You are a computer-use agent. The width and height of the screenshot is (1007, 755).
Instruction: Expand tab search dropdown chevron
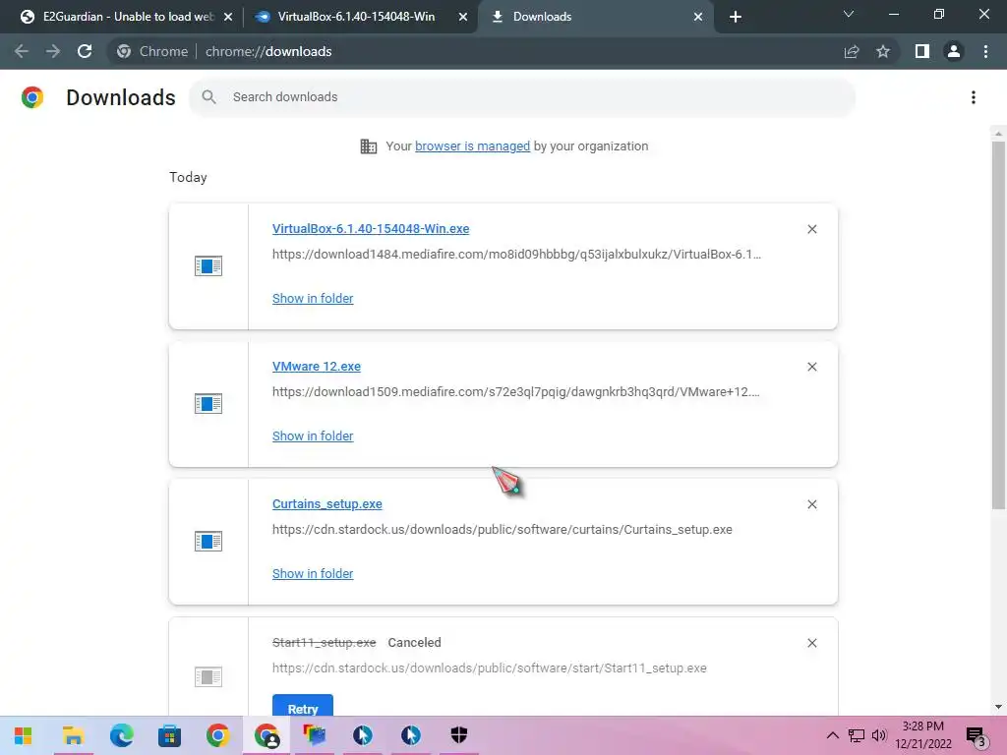849,14
